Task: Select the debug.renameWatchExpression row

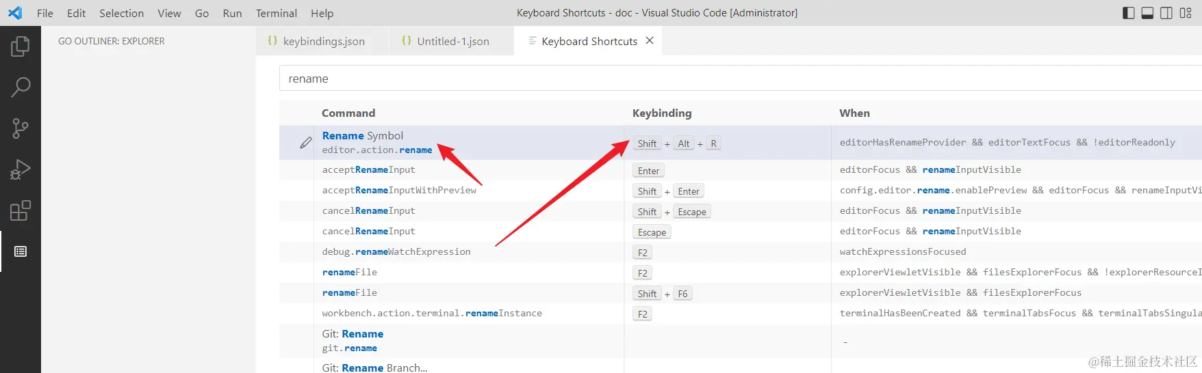Action: click(741, 252)
